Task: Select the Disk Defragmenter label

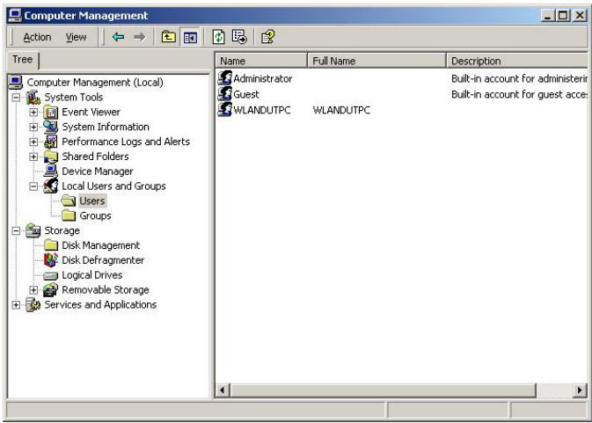Action: click(x=103, y=260)
